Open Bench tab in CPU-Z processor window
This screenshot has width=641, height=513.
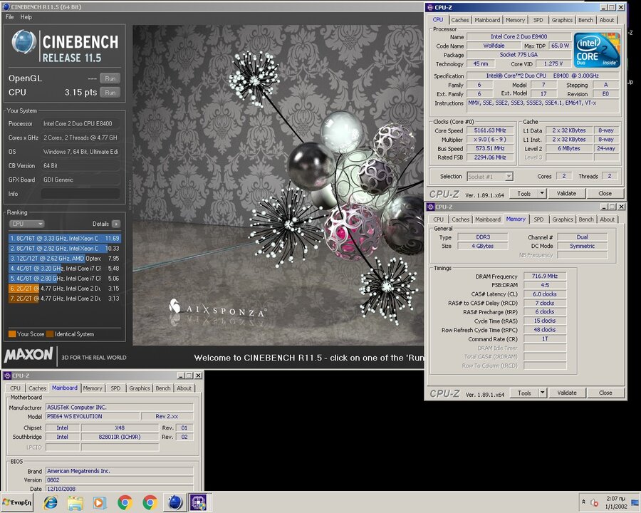(585, 20)
